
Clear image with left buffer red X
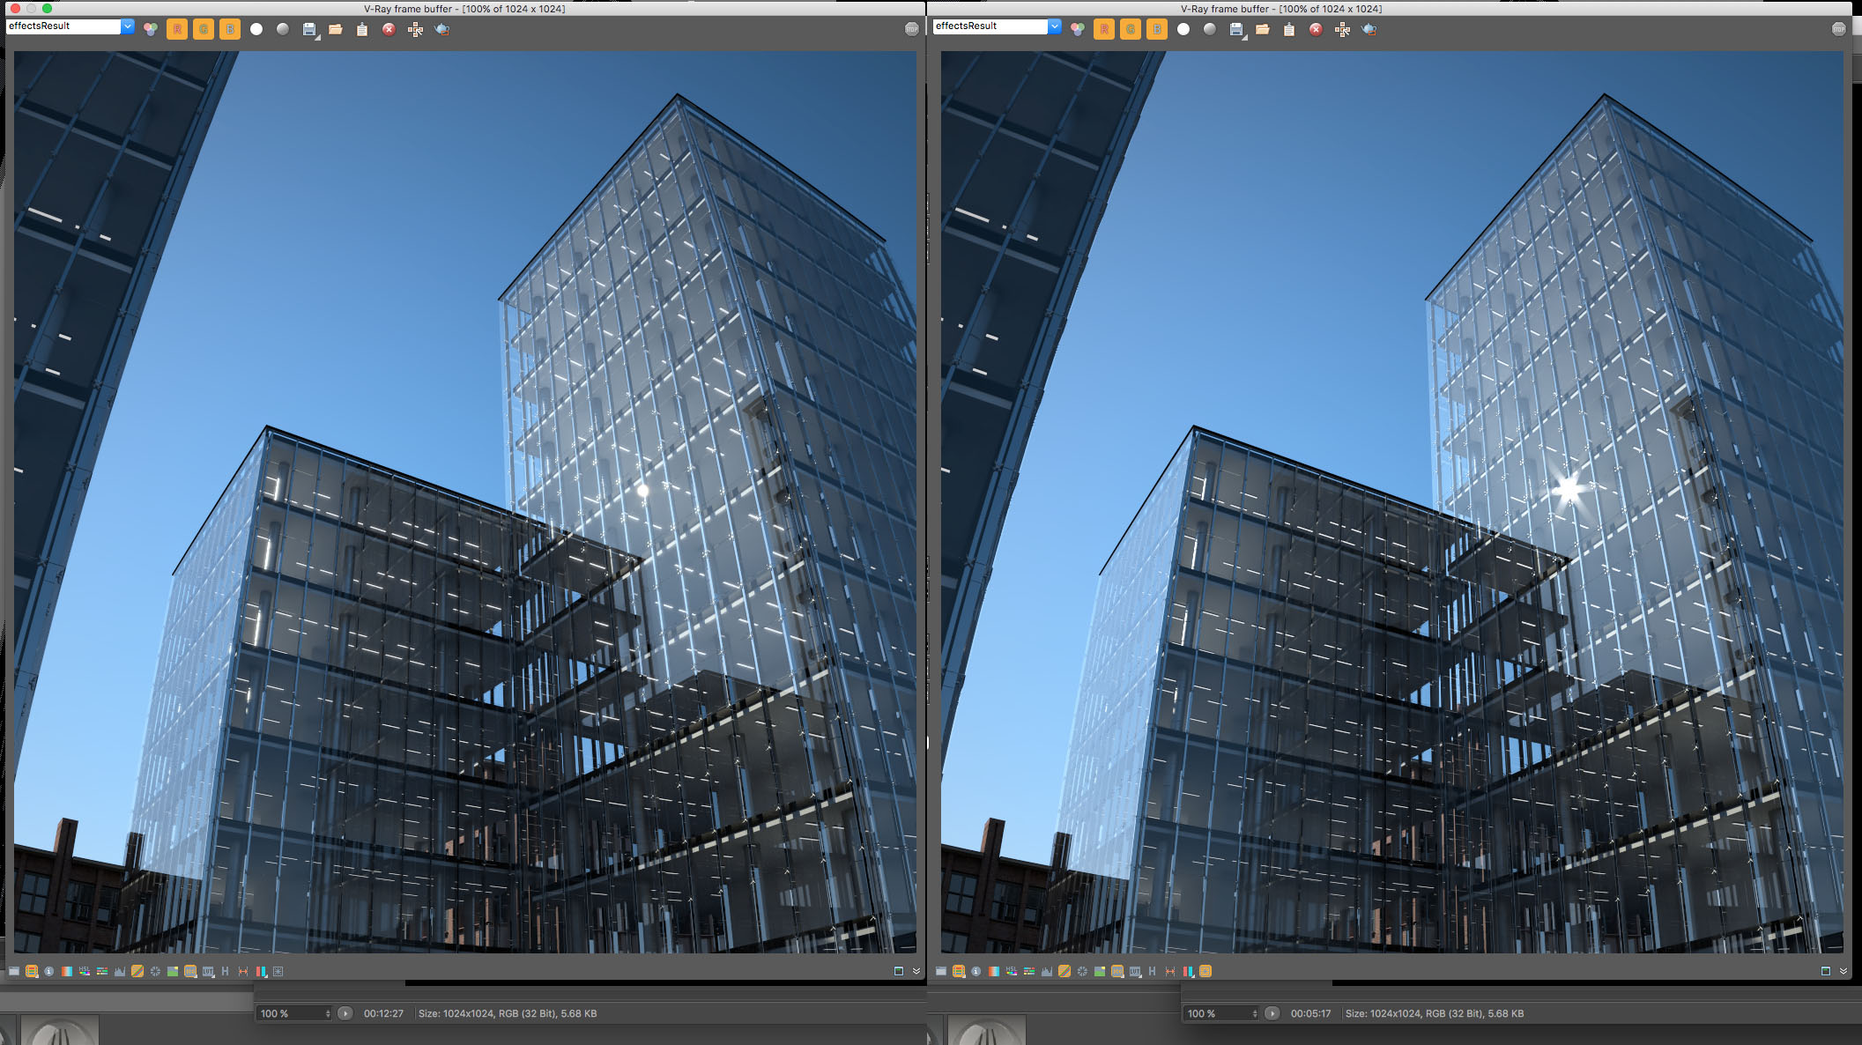389,29
